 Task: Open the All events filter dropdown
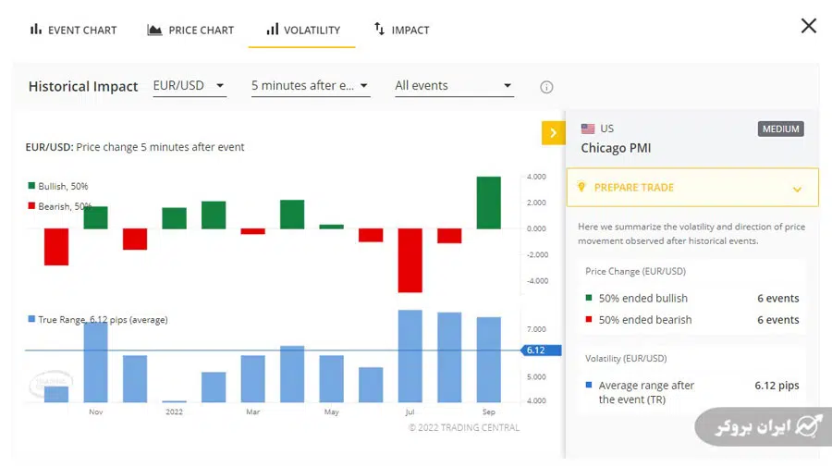click(453, 86)
